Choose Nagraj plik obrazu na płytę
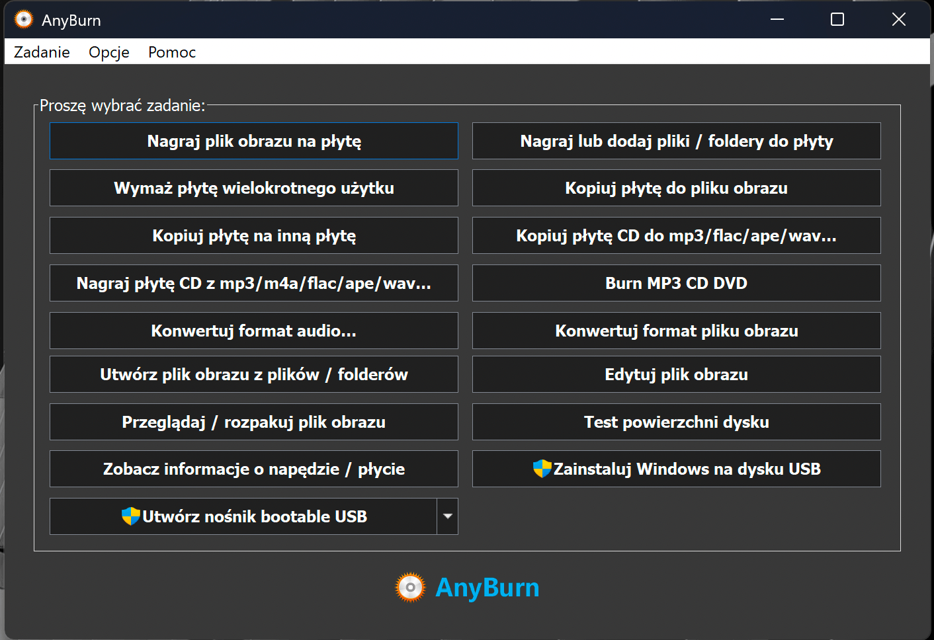The height and width of the screenshot is (640, 934). [254, 141]
